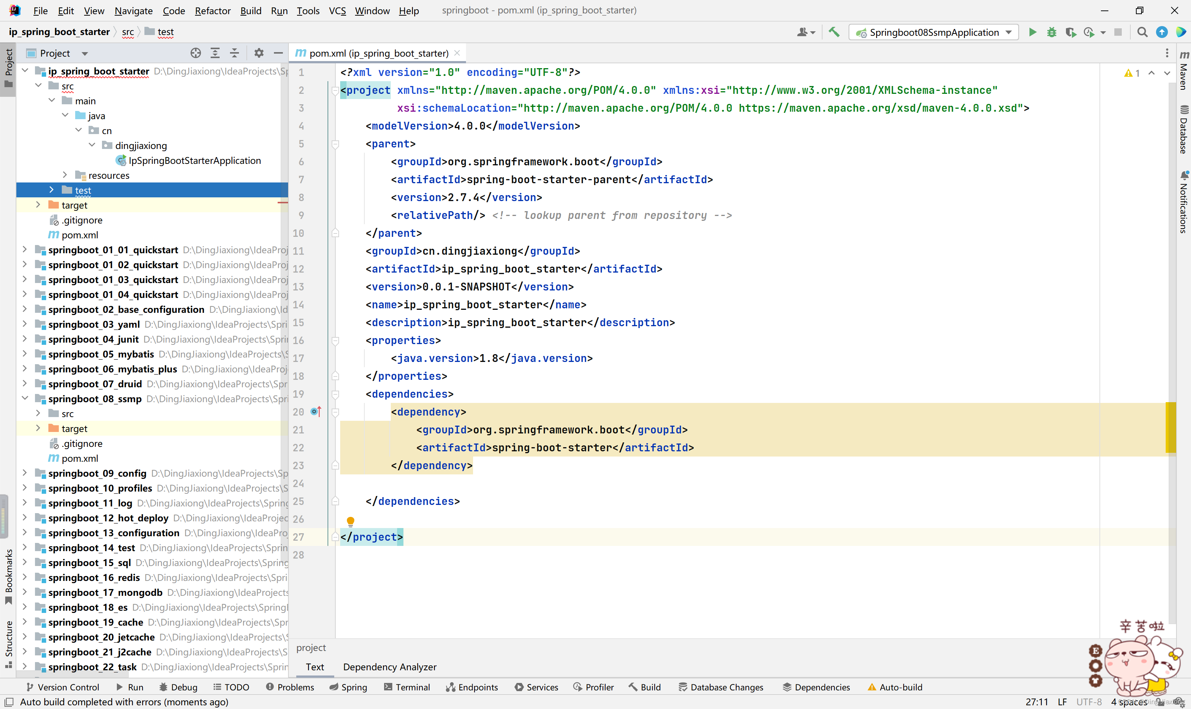This screenshot has height=709, width=1191.
Task: Open the Notifications sidebar panel
Action: tap(1184, 201)
